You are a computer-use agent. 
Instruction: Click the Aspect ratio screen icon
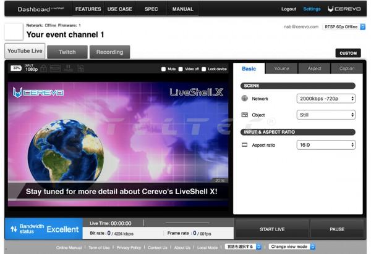coord(245,145)
